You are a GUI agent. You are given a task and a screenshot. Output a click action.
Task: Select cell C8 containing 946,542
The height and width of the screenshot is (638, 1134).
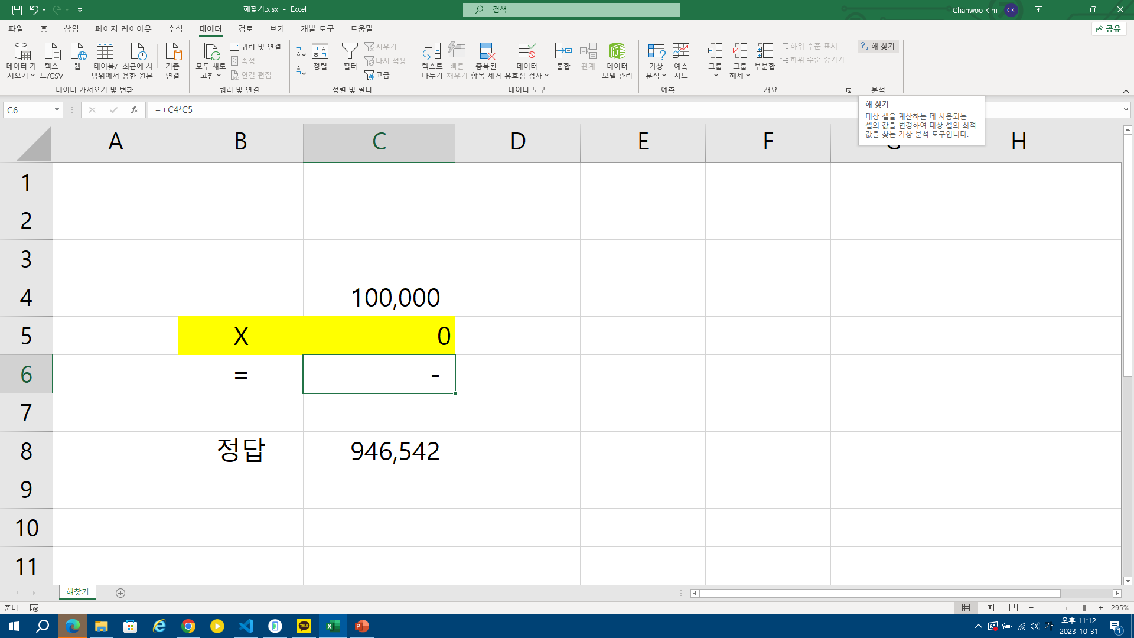(379, 451)
